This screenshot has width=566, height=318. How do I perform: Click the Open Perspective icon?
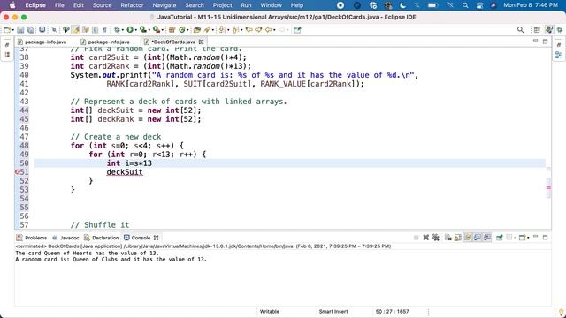537,30
